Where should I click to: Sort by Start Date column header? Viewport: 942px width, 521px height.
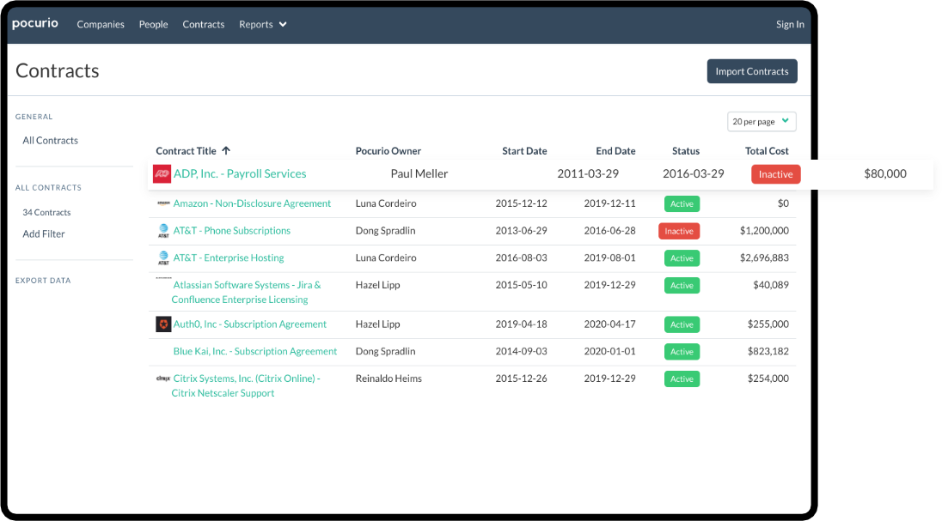(x=524, y=151)
